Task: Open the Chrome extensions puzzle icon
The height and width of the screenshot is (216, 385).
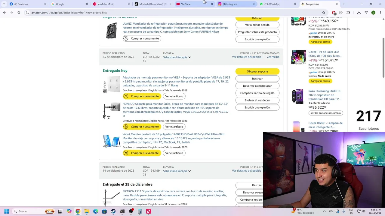Action: coord(348,13)
